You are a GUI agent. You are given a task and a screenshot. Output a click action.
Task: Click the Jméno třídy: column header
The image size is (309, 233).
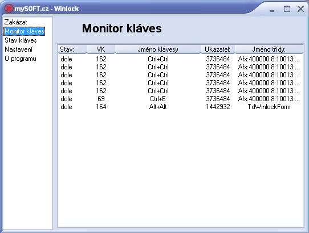pyautogui.click(x=269, y=49)
